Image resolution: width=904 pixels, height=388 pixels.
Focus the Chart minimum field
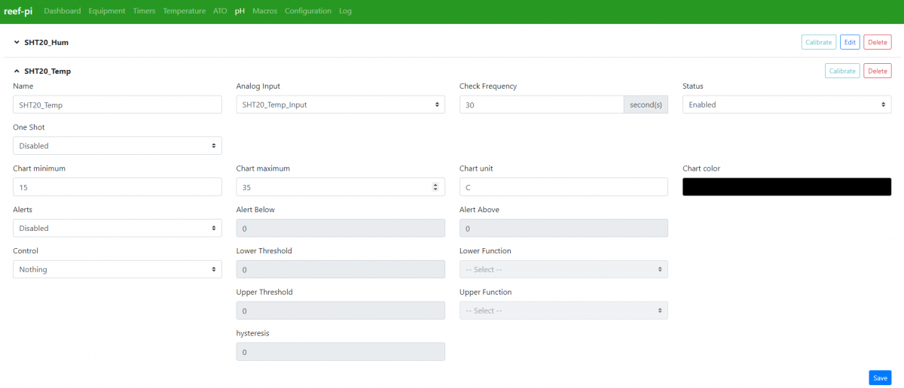point(118,187)
